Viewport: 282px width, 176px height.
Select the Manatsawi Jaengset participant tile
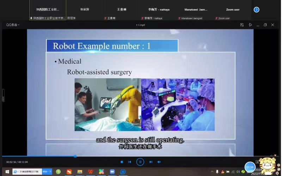click(x=196, y=10)
